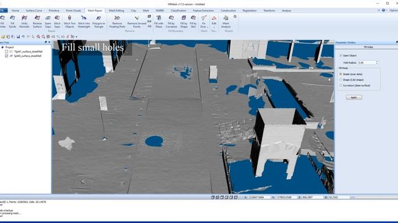Switch to the Point Clouds tab

tap(73, 11)
